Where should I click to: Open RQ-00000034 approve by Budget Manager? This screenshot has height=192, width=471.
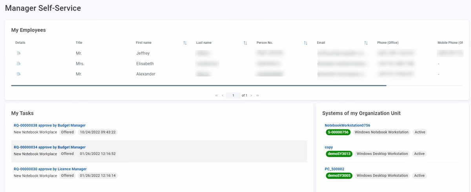click(x=49, y=147)
